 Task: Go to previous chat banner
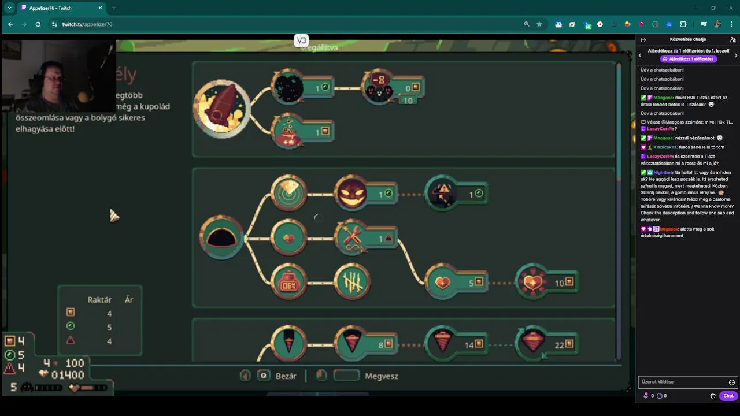point(640,55)
